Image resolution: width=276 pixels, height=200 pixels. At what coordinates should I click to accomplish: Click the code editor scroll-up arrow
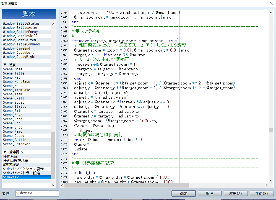point(271,12)
